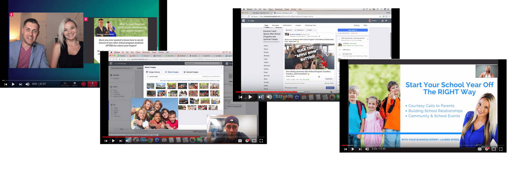The height and width of the screenshot is (180, 514).
Task: Bookmark the business.facebook.com page with the star
Action: click(380, 16)
